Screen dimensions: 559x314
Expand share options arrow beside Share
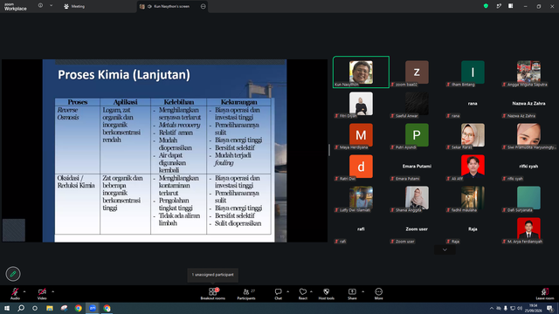pos(363,291)
